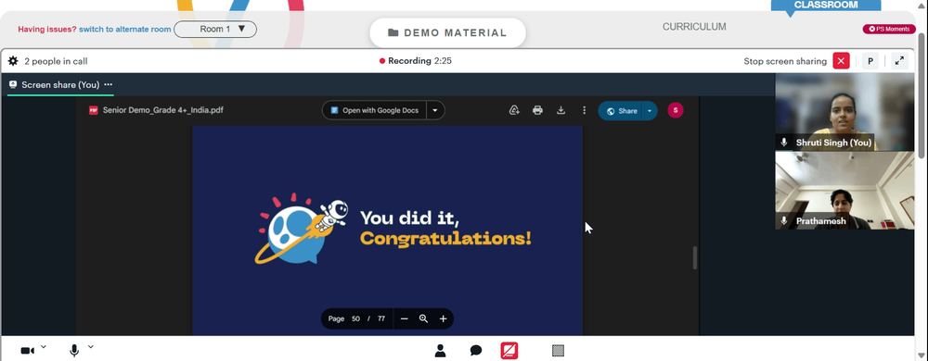Download the PDF file
Viewport: 928px width, 361px height.
[x=561, y=110]
